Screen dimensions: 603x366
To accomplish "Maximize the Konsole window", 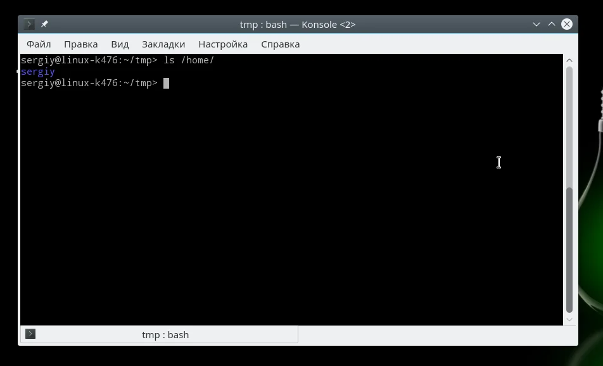I will tap(552, 24).
